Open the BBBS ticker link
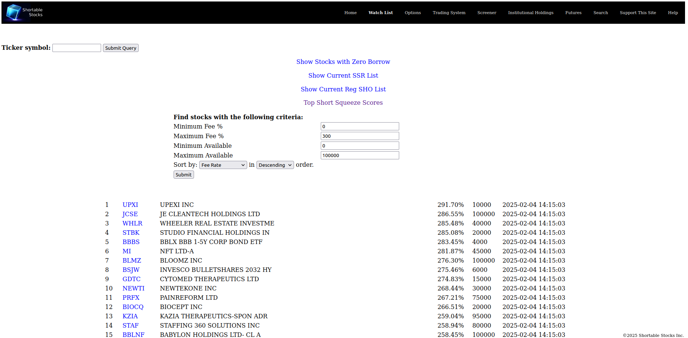Image resolution: width=688 pixels, height=338 pixels. click(x=131, y=242)
